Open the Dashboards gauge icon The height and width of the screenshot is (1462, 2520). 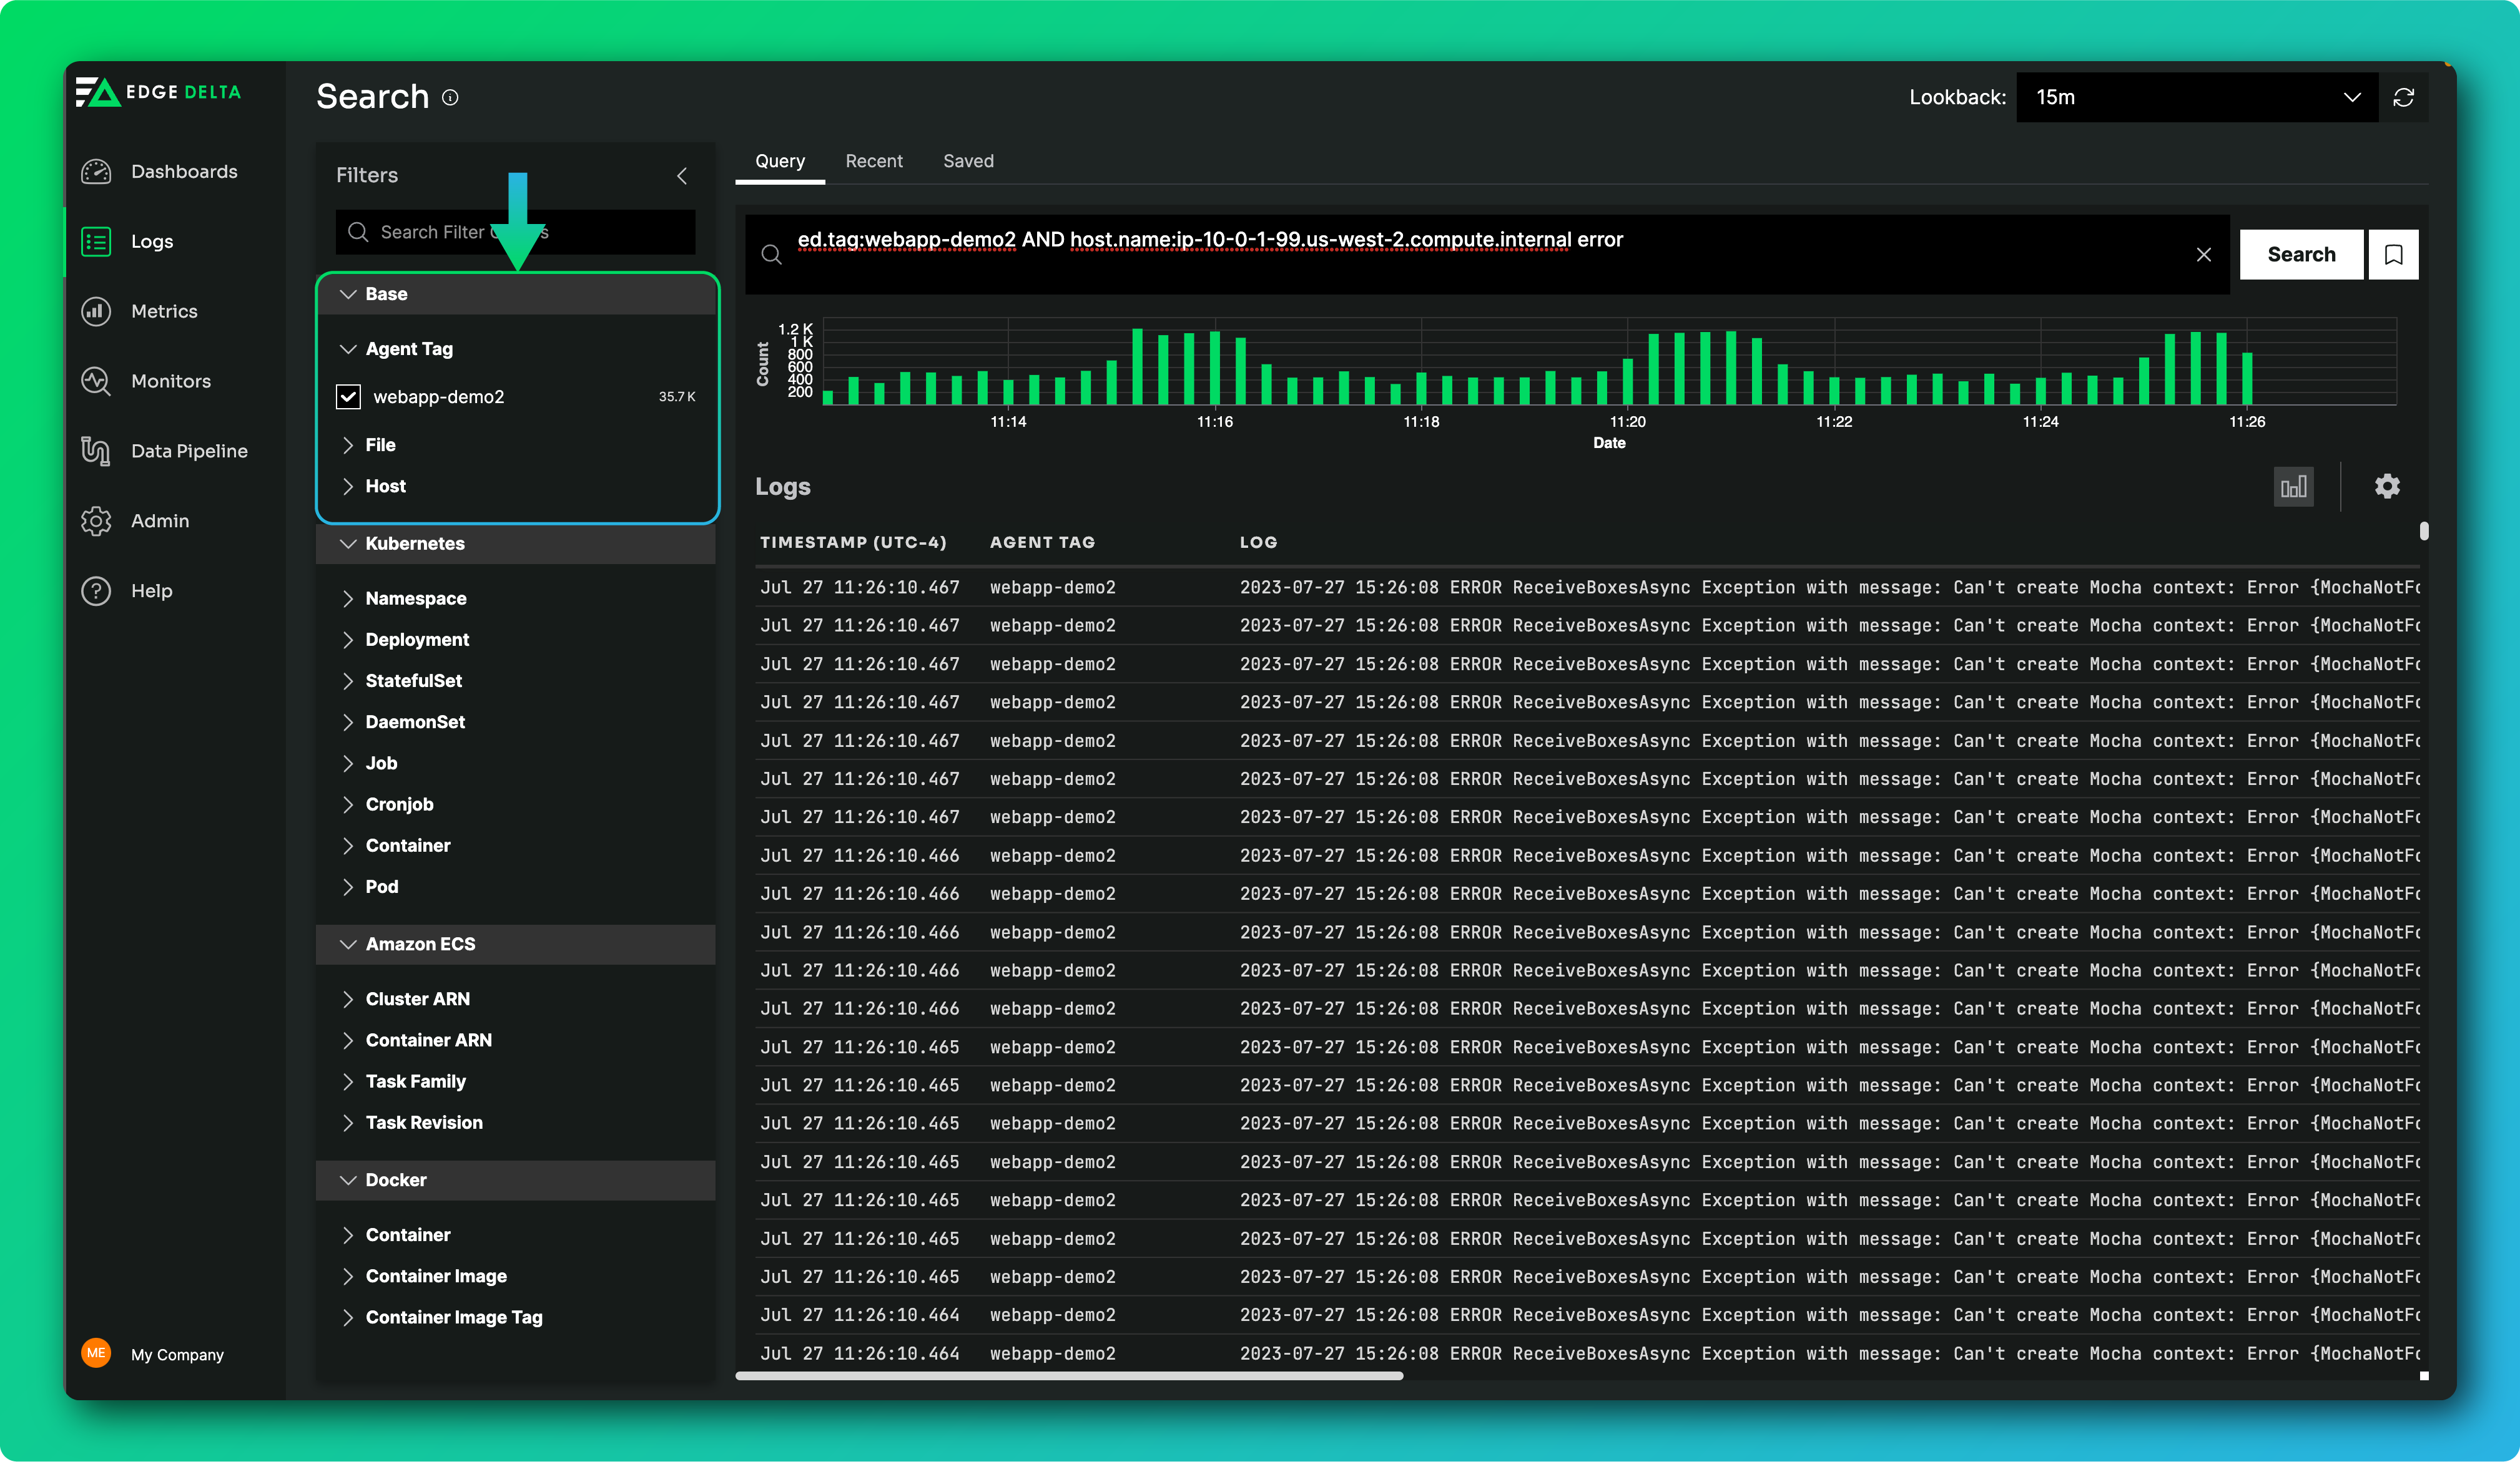[x=96, y=172]
